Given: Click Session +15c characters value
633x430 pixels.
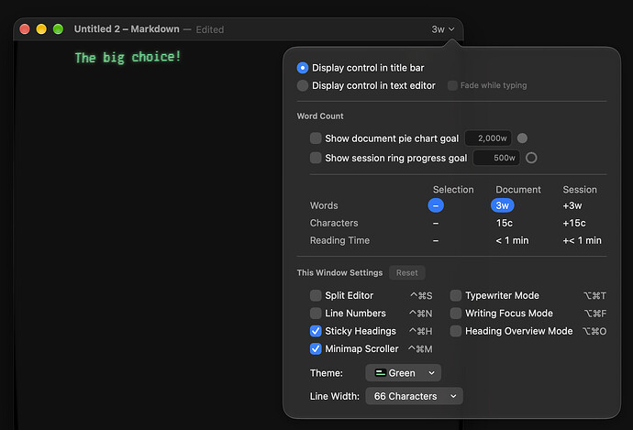Looking at the screenshot, I should (574, 223).
